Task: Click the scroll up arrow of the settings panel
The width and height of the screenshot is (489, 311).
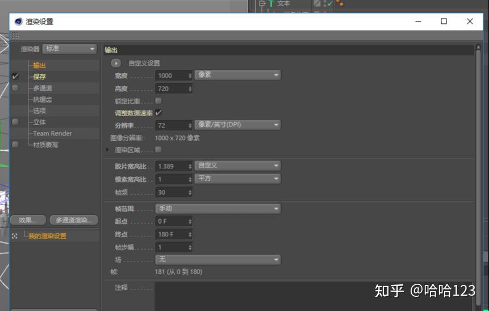Action: 479,47
